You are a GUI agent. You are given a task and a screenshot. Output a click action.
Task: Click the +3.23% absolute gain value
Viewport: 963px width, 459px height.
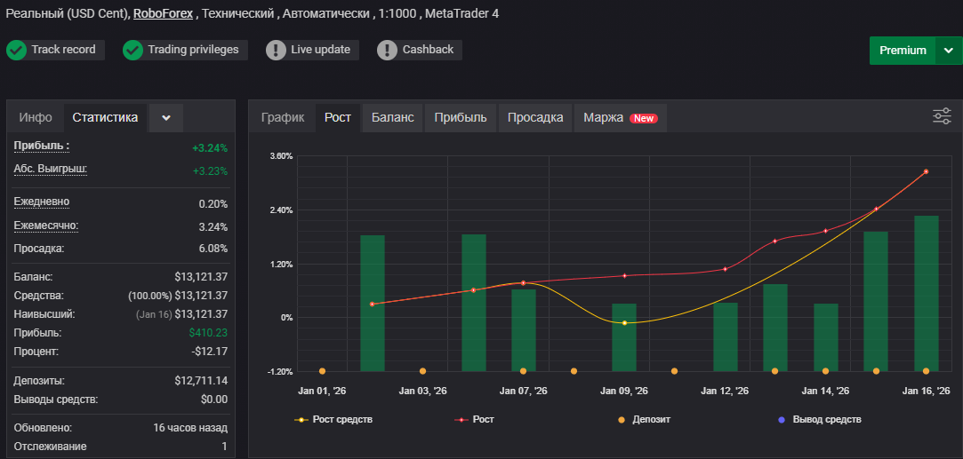210,171
